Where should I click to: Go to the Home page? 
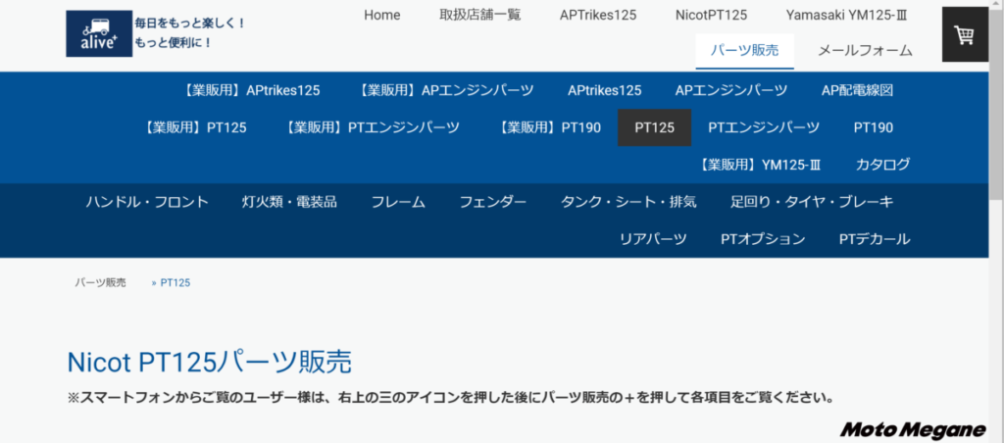coord(381,15)
